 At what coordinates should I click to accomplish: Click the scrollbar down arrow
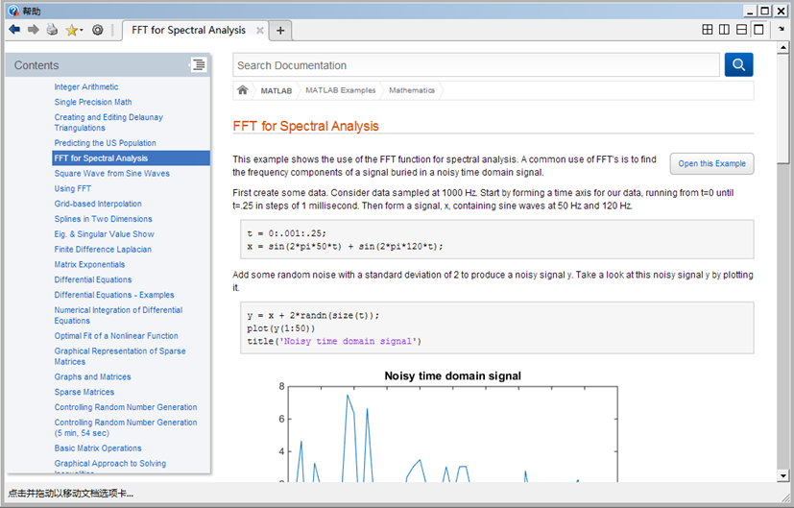tap(782, 475)
